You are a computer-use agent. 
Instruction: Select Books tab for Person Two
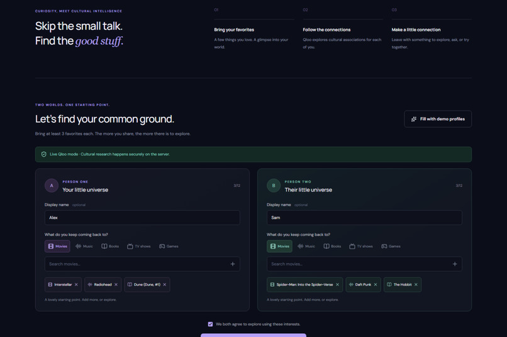point(332,247)
